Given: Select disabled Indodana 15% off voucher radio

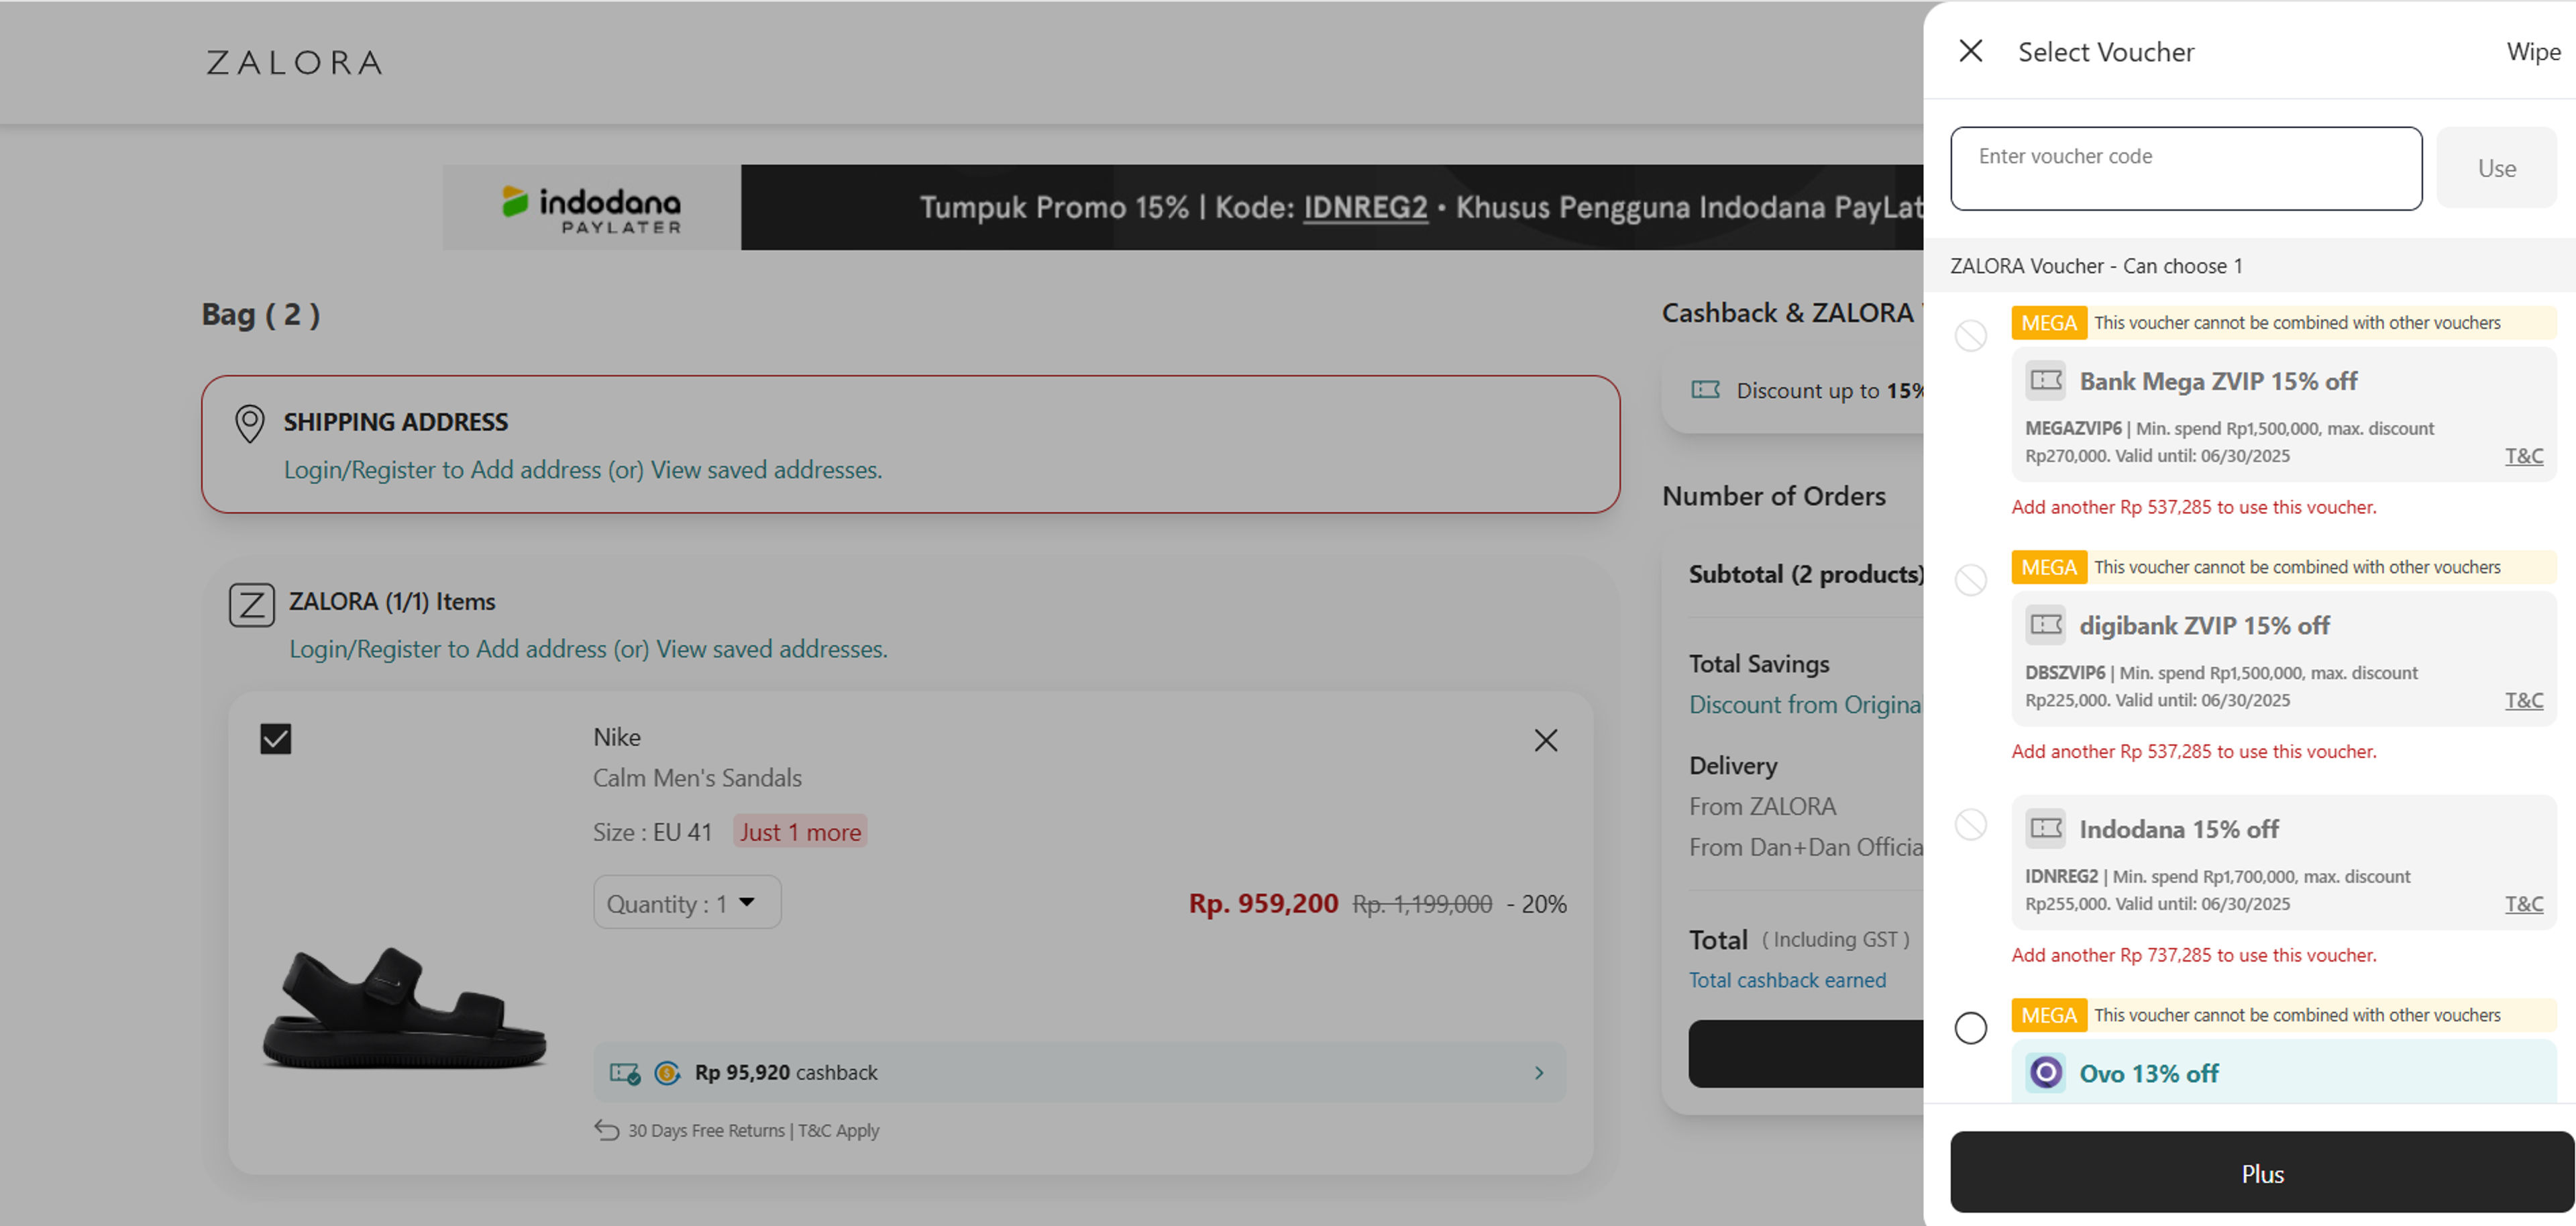Looking at the screenshot, I should click(x=1970, y=824).
